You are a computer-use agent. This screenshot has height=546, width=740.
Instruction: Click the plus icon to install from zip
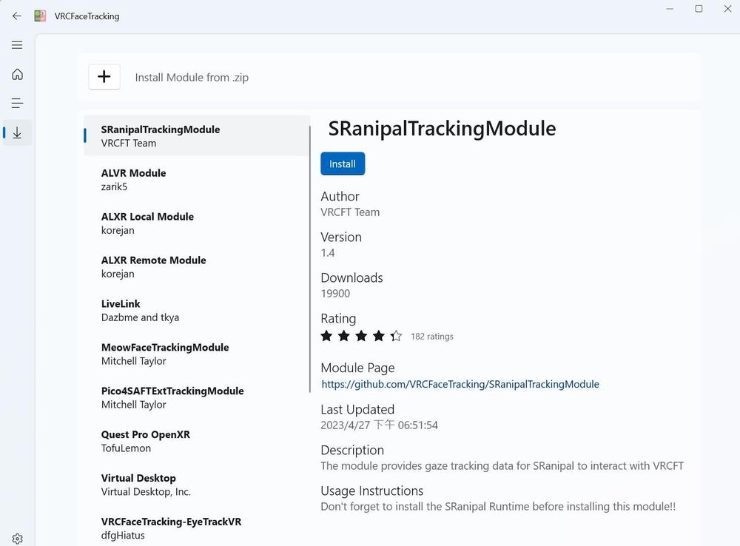pos(104,76)
